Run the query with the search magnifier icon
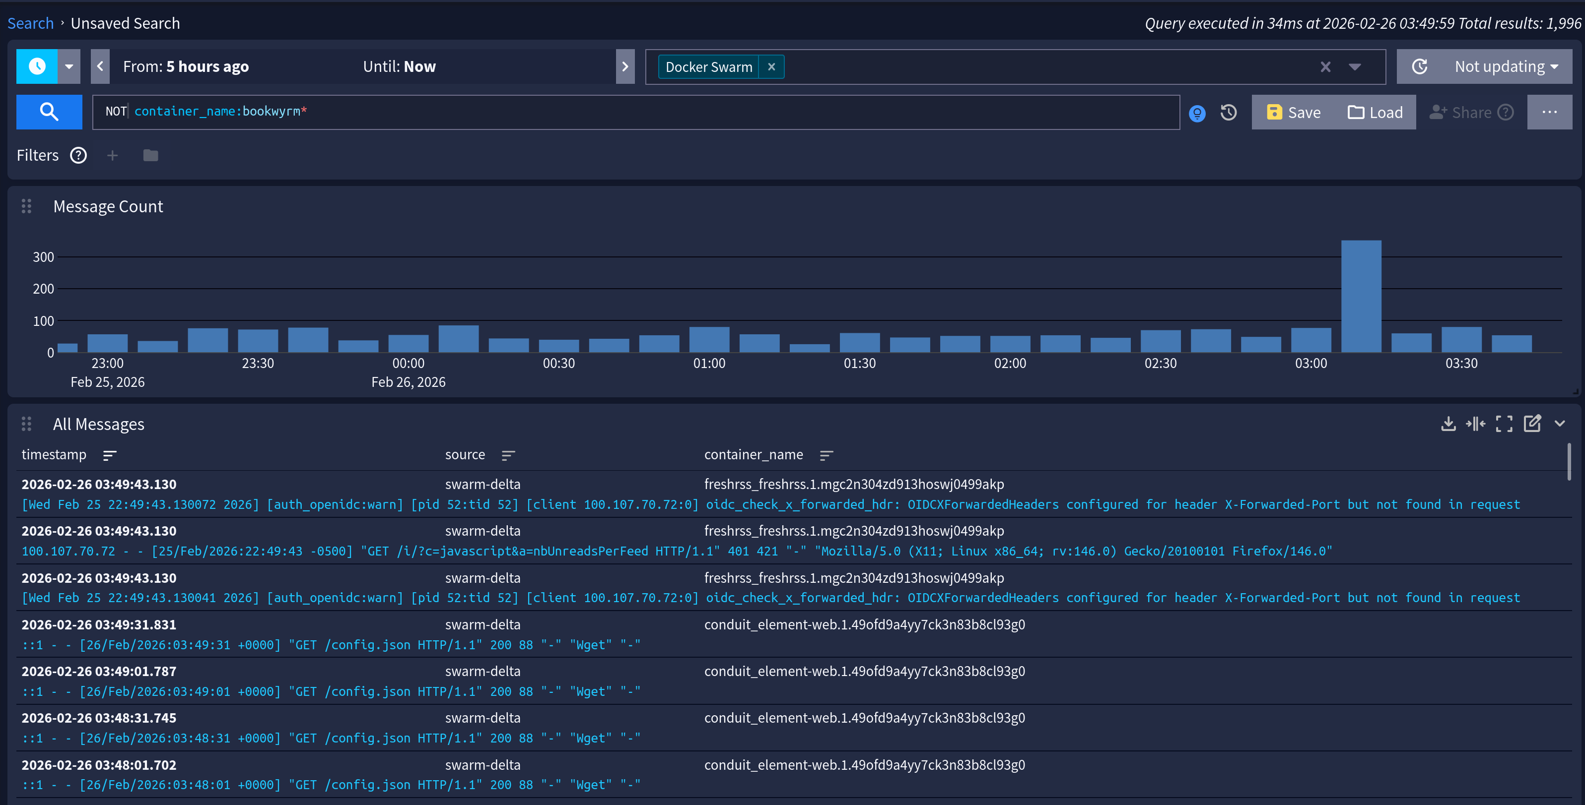1585x805 pixels. [49, 112]
